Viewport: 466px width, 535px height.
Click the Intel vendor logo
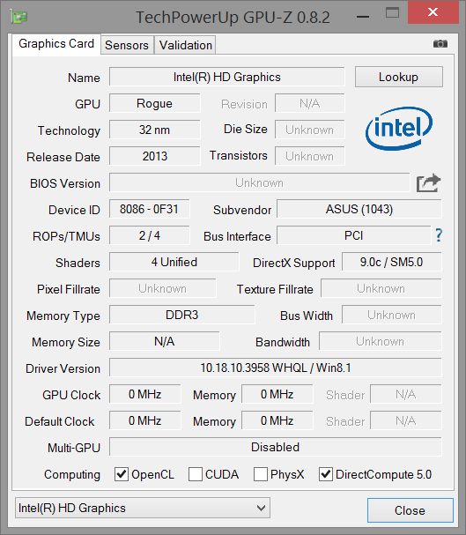click(x=399, y=129)
